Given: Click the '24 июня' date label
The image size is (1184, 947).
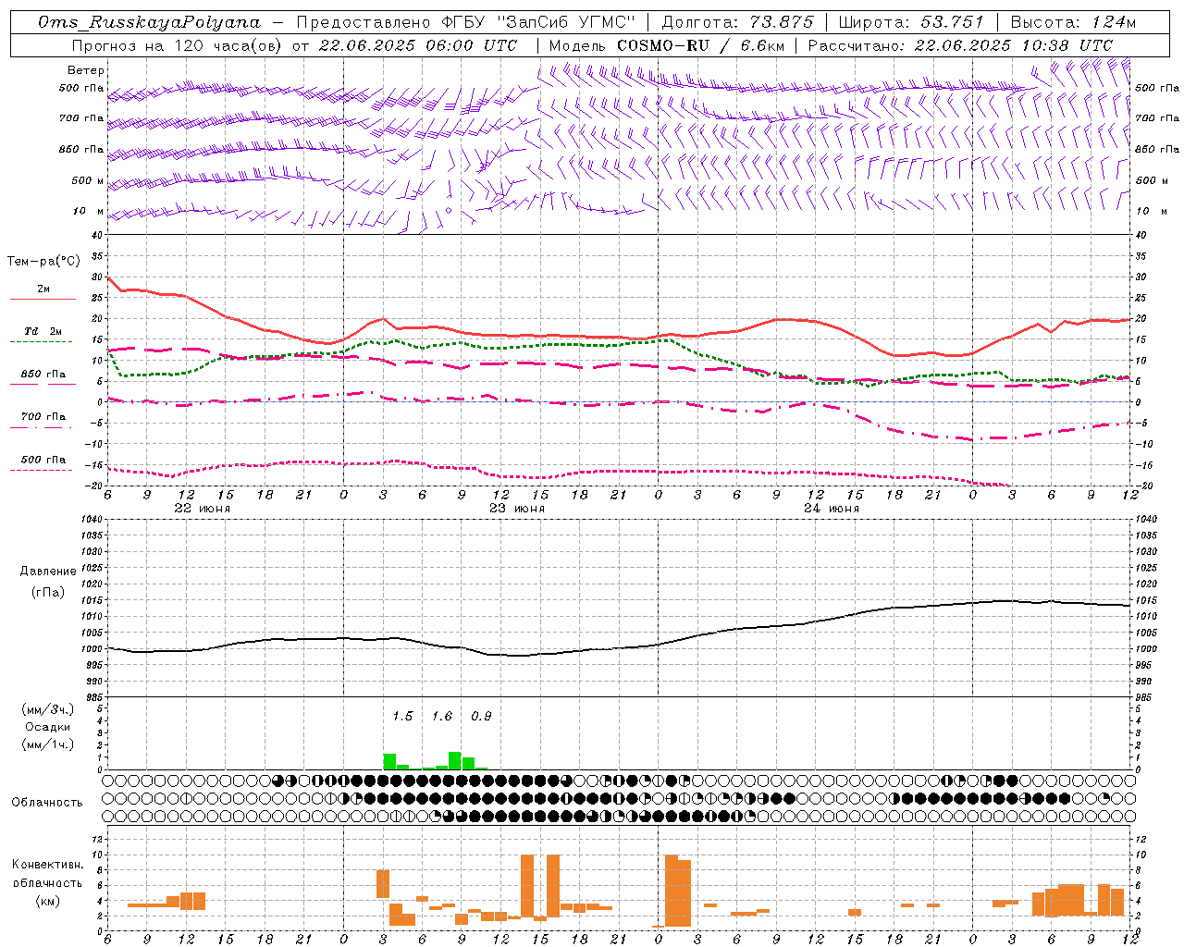Looking at the screenshot, I should (832, 509).
